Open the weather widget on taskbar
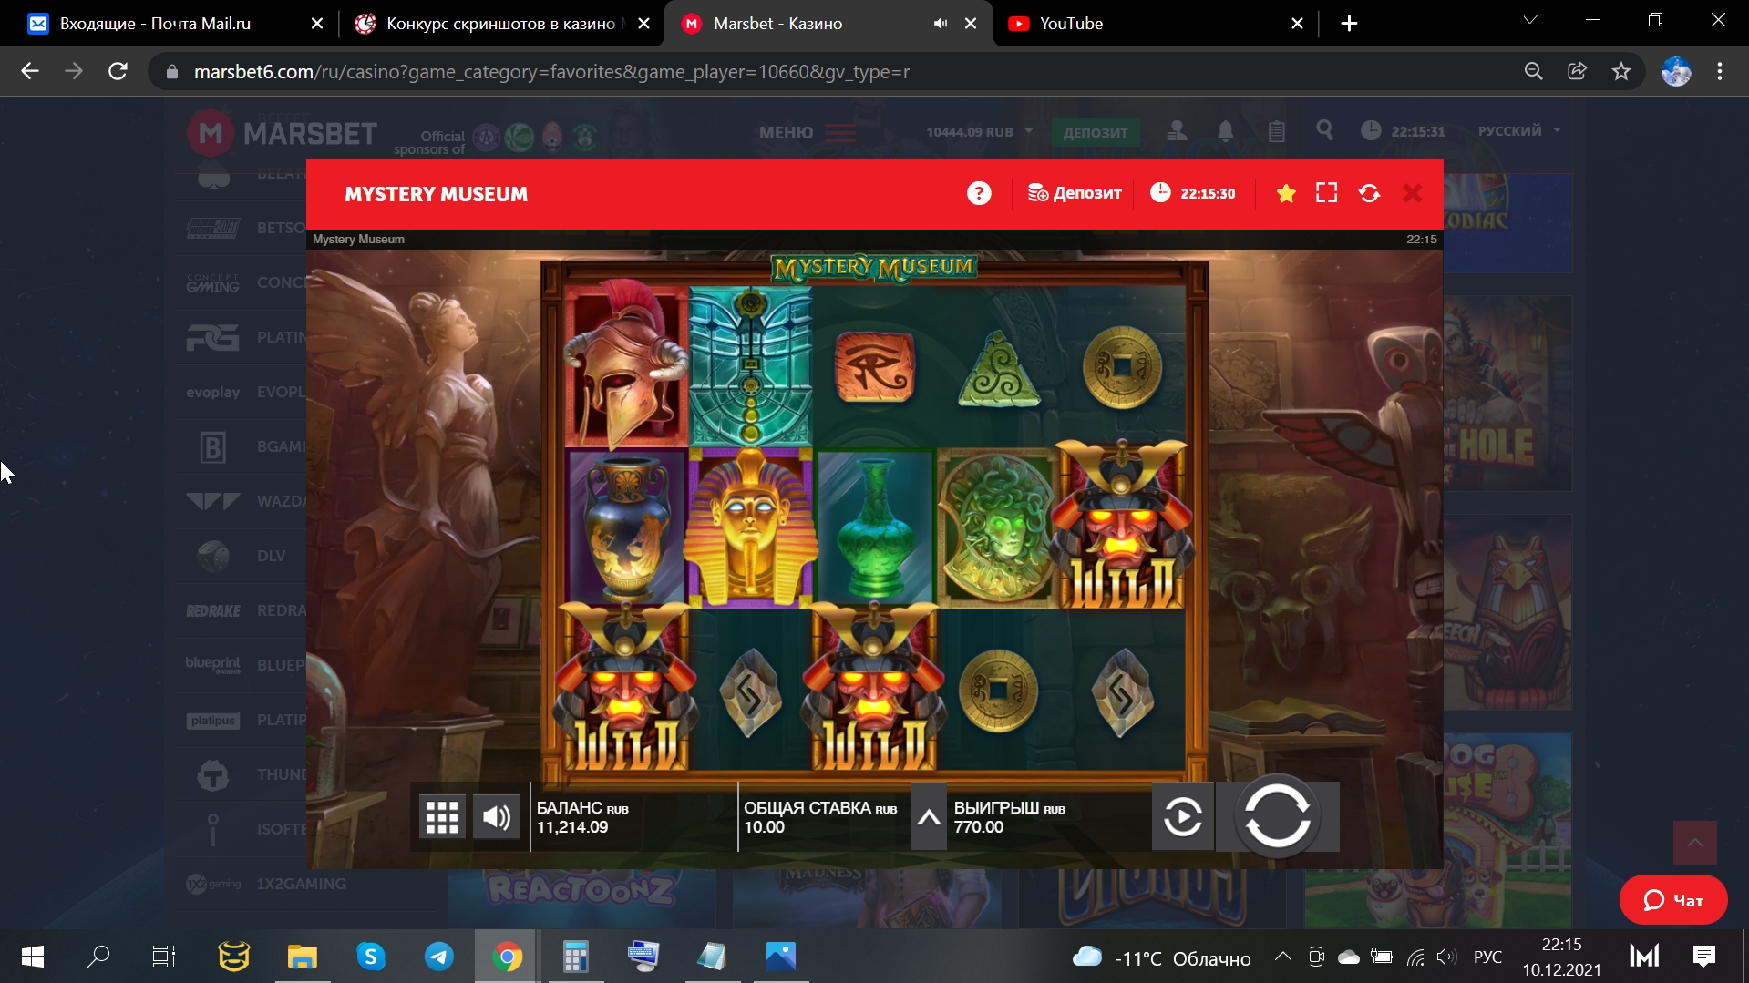Screen dimensions: 1749x983 (1161, 957)
